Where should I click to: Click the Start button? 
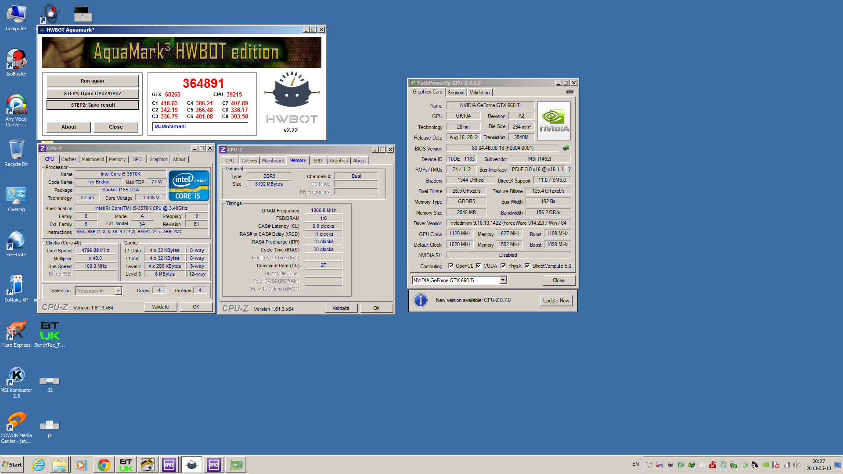pyautogui.click(x=12, y=465)
